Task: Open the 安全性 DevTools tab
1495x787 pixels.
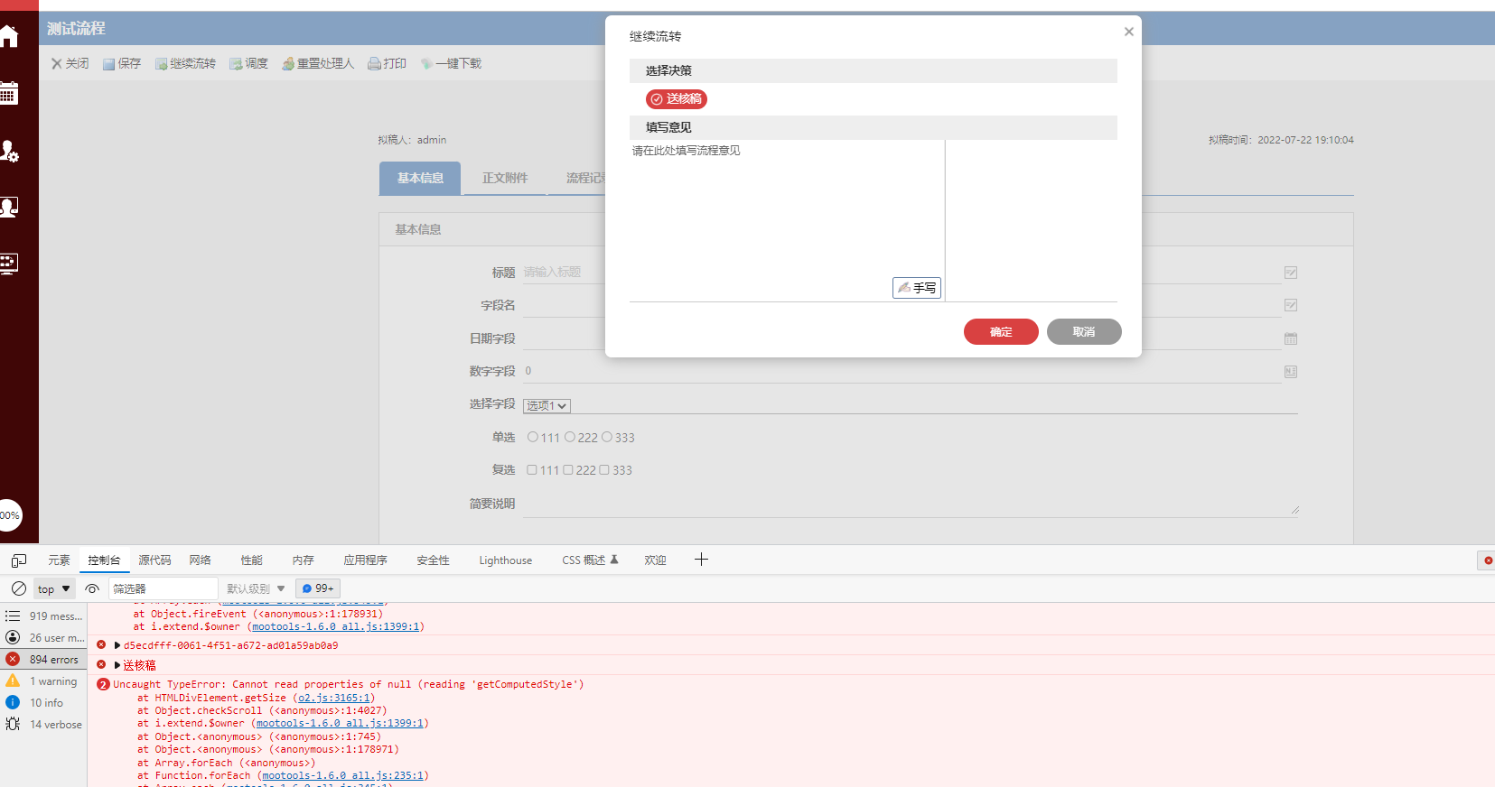Action: [x=434, y=560]
